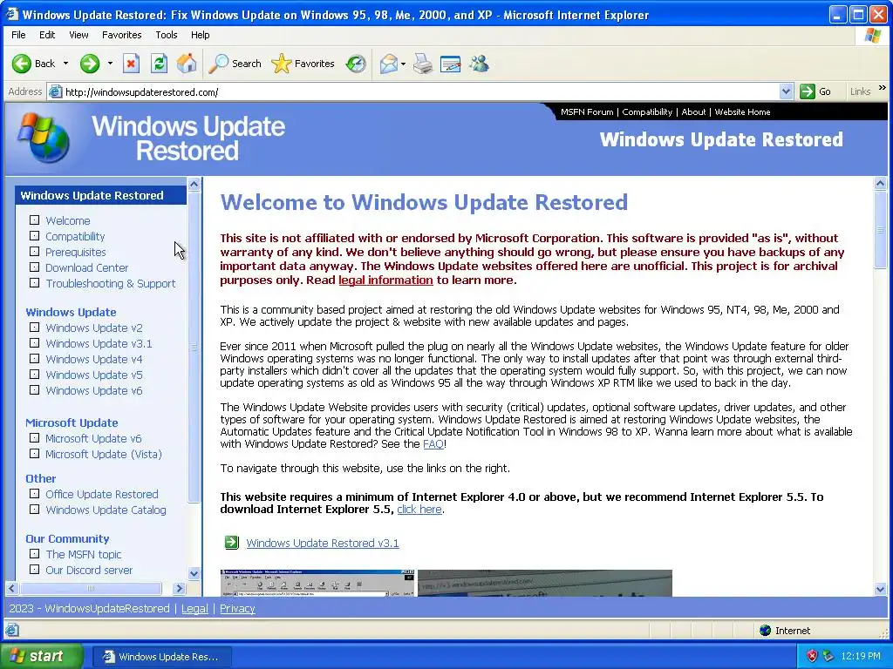Open the Favorites star pane
This screenshot has width=893, height=669.
point(303,64)
